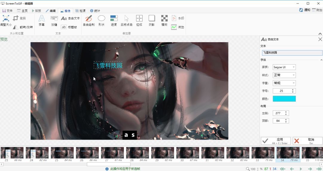323x171 pixels.
Task: Open the 按键 key strokes tool
Action: [x=54, y=21]
